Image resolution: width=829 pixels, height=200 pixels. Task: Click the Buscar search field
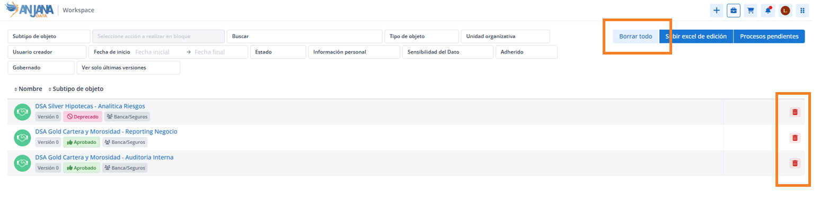[x=305, y=37]
